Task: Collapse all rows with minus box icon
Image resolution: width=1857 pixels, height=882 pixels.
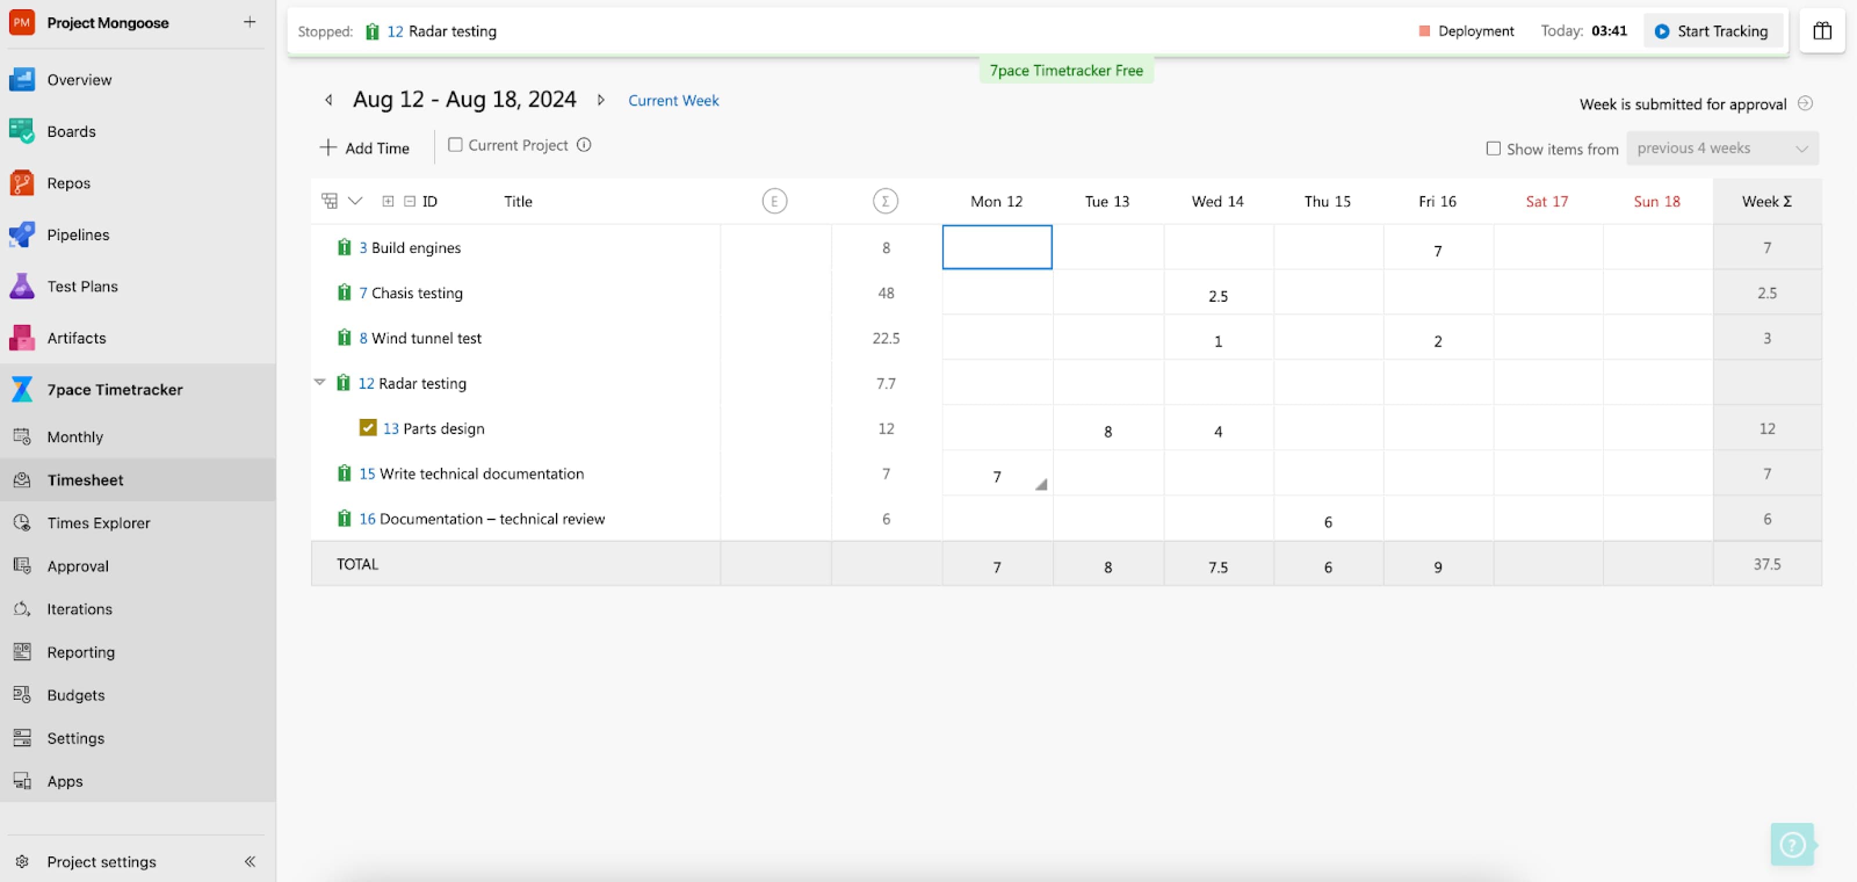Action: pyautogui.click(x=410, y=201)
